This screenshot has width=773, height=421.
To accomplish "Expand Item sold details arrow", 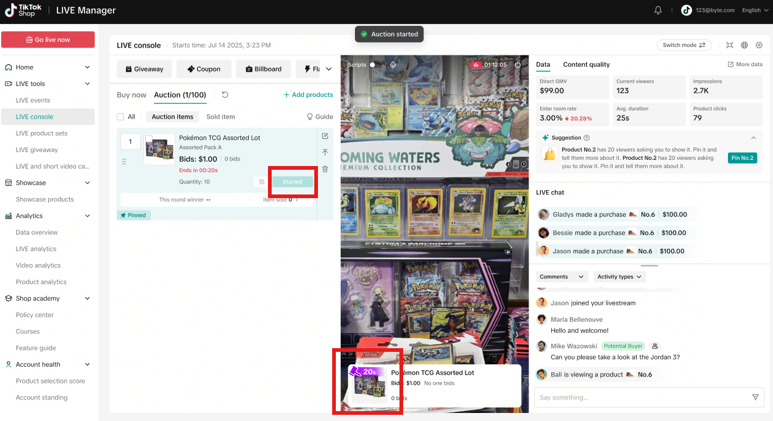I will (297, 200).
